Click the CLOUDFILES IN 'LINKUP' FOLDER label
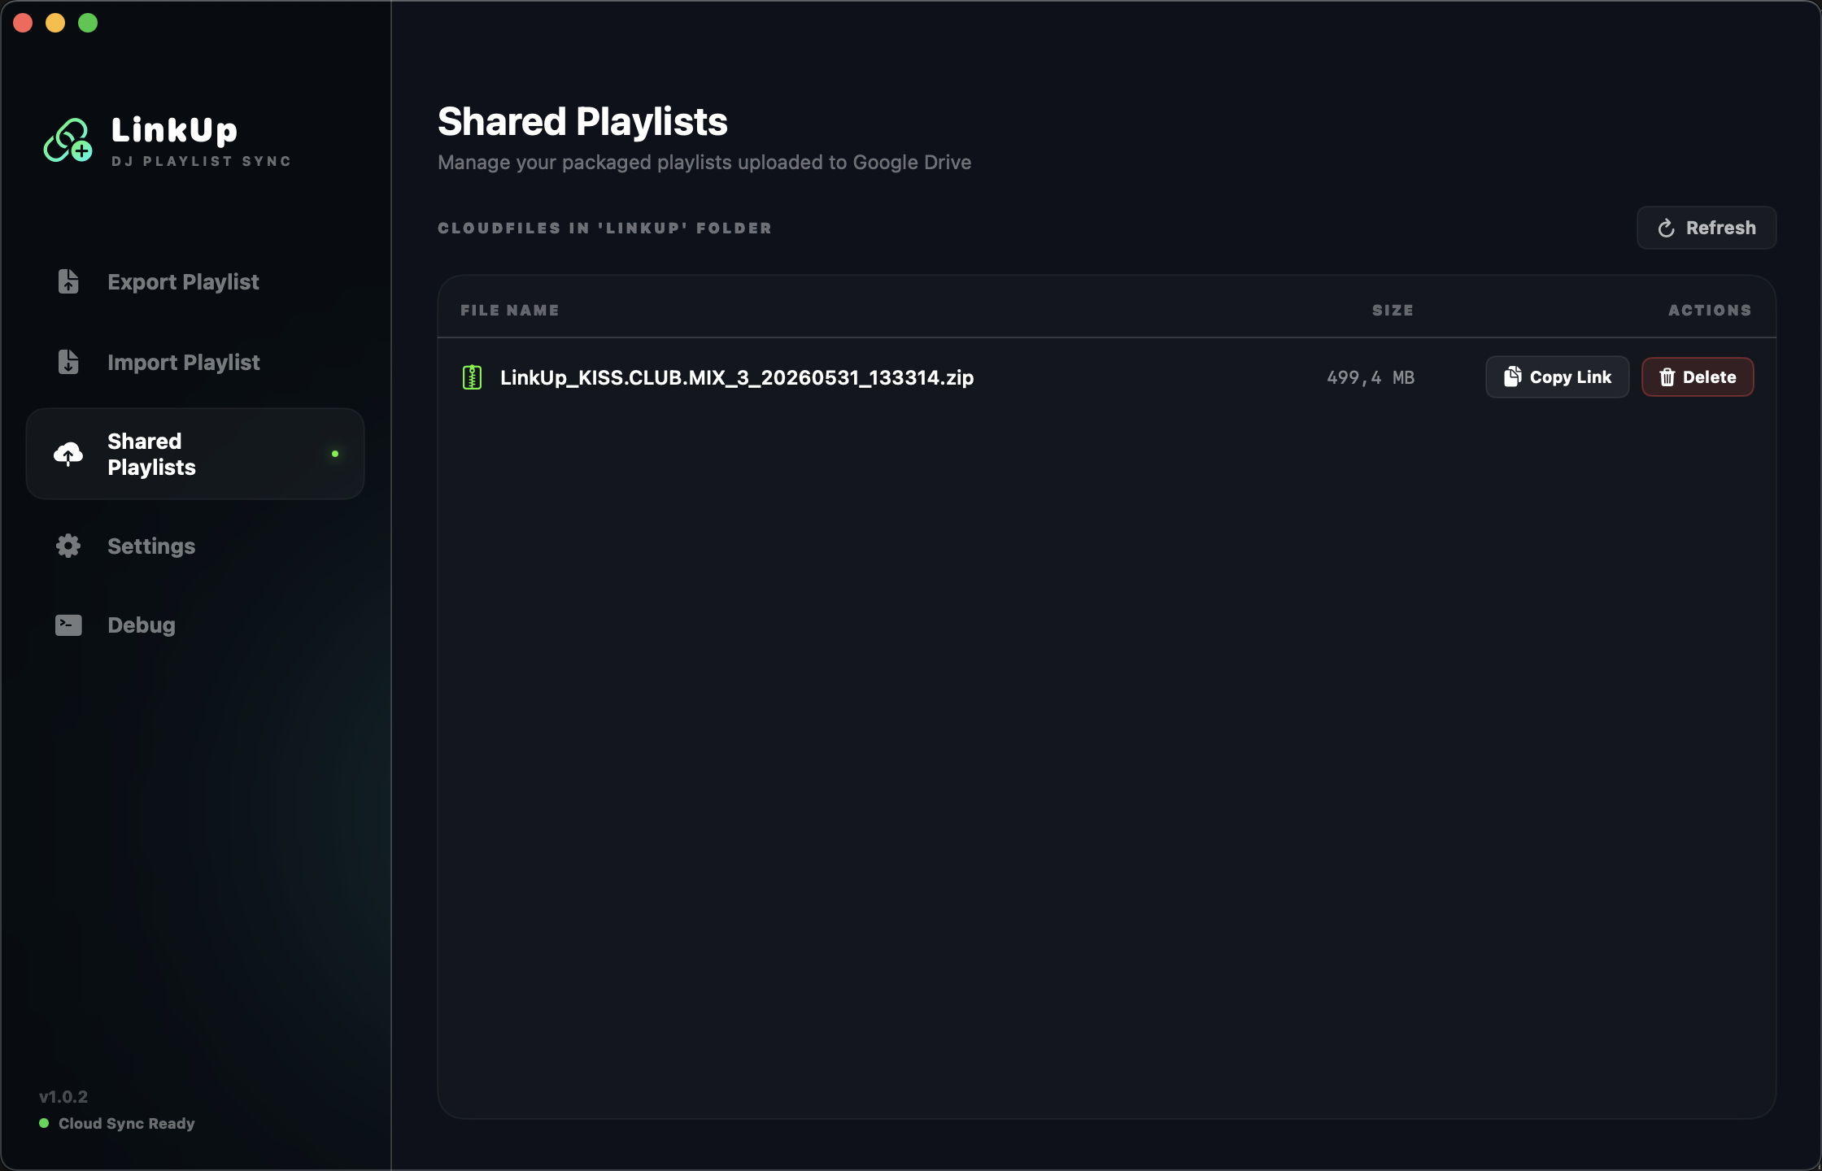Image resolution: width=1822 pixels, height=1171 pixels. tap(604, 228)
